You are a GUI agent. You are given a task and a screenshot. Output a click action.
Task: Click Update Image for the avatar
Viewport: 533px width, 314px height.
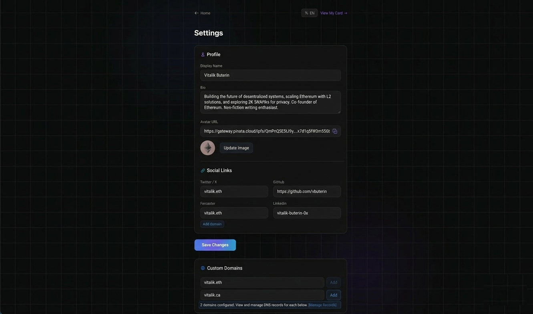236,148
